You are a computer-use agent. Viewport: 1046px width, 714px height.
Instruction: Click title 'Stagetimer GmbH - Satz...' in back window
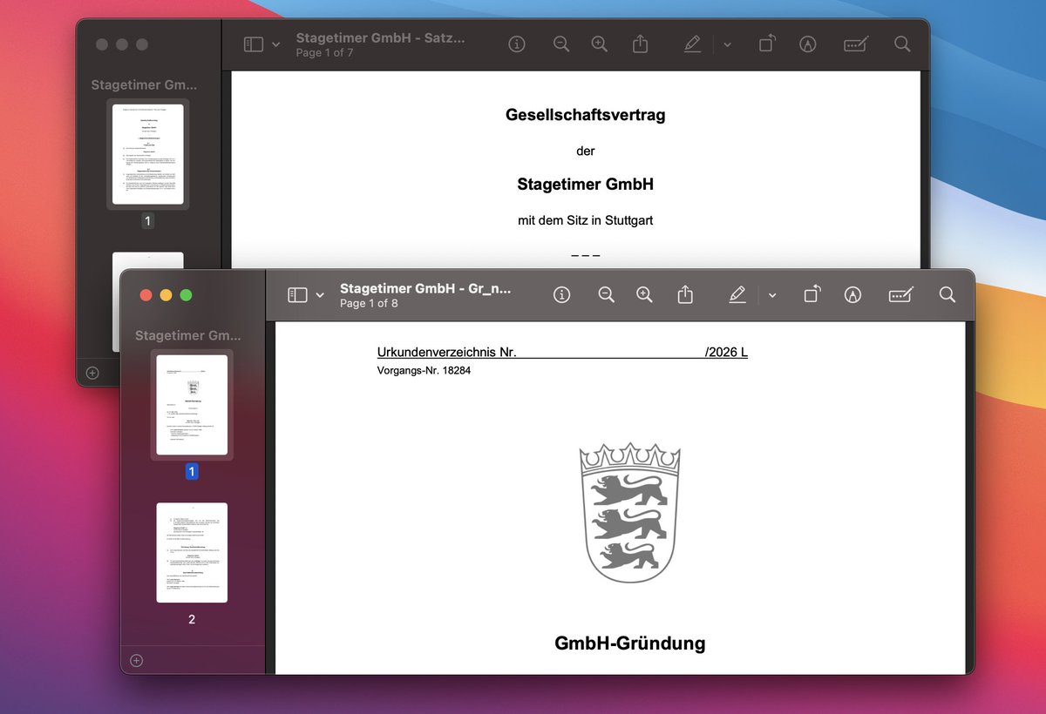(x=381, y=37)
